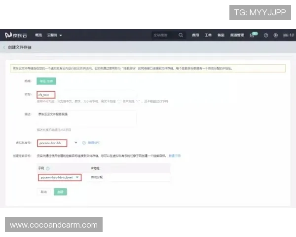Image resolution: width=296 pixels, height=237 pixels.
Task: Open the 概览 overview menu item
Action: click(38, 35)
